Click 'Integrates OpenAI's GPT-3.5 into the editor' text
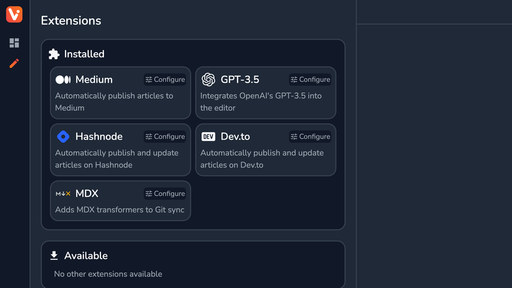The height and width of the screenshot is (288, 512). pos(261,102)
